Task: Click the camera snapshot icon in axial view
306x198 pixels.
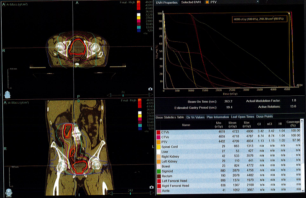Action: pos(151,89)
